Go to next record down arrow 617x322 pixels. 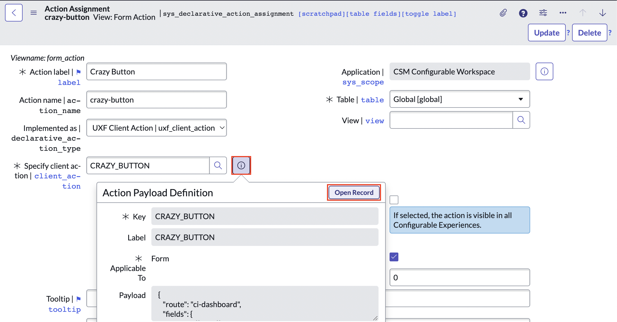(602, 13)
